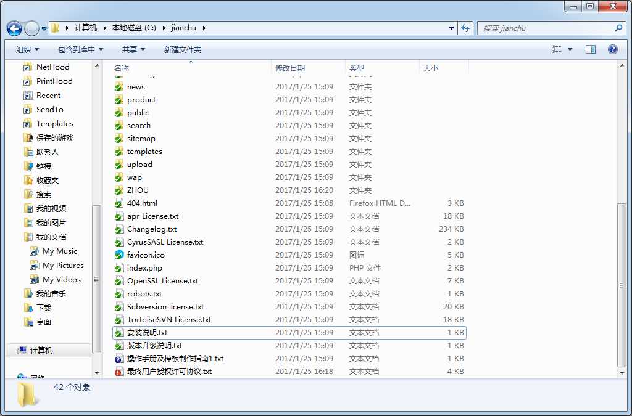The image size is (632, 416).
Task: Click the 我的视频 folder icon
Action: tap(28, 209)
